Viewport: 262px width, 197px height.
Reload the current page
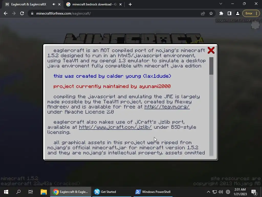(x=22, y=13)
